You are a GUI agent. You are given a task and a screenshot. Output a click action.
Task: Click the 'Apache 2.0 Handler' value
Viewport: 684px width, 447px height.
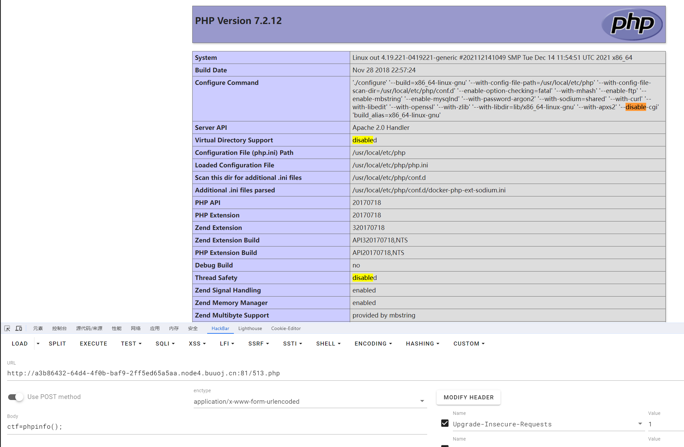point(381,127)
